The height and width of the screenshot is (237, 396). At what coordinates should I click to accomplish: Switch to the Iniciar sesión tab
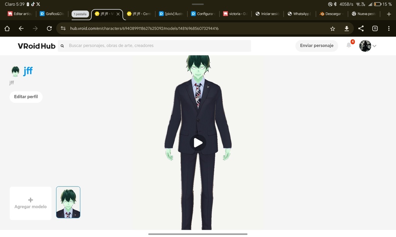tap(268, 14)
